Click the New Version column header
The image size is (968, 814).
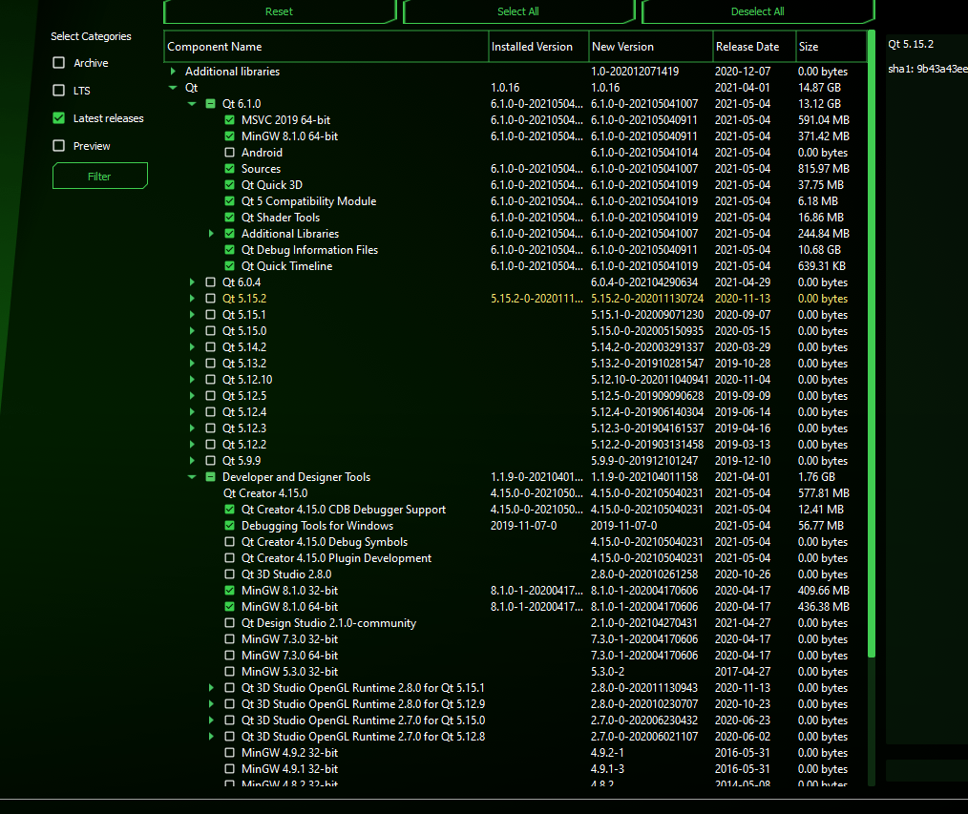click(651, 47)
